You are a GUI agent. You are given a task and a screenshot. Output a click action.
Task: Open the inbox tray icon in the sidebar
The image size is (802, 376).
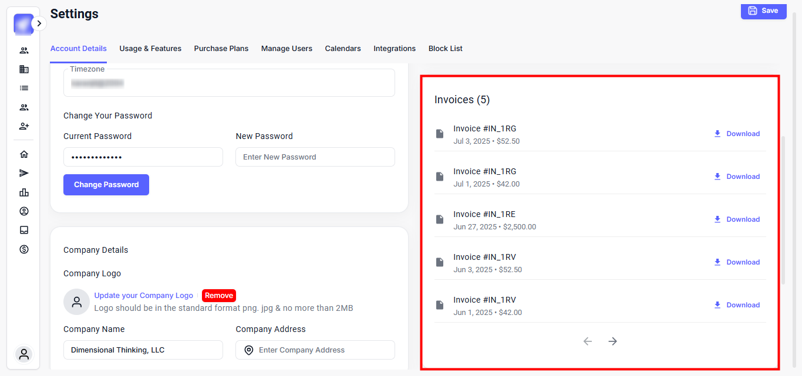[24, 230]
